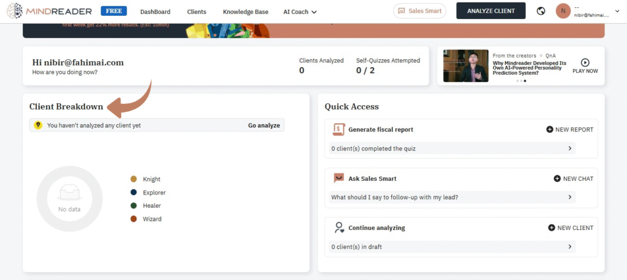Expand the follow-up with my lead row
Image resolution: width=627 pixels, height=280 pixels.
(x=569, y=197)
